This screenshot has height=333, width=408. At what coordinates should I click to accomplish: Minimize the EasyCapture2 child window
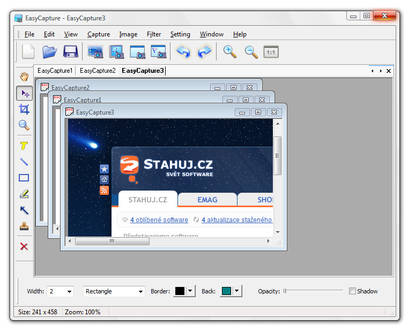tap(218, 88)
